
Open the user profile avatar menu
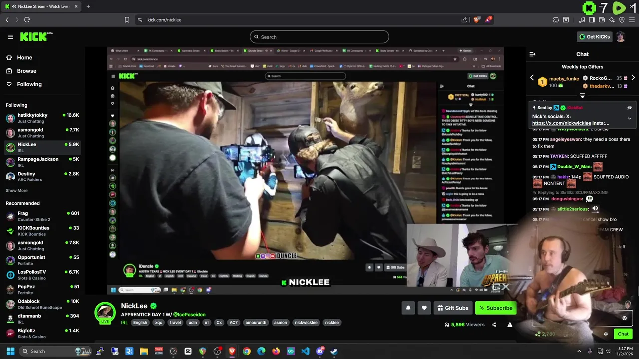point(620,37)
